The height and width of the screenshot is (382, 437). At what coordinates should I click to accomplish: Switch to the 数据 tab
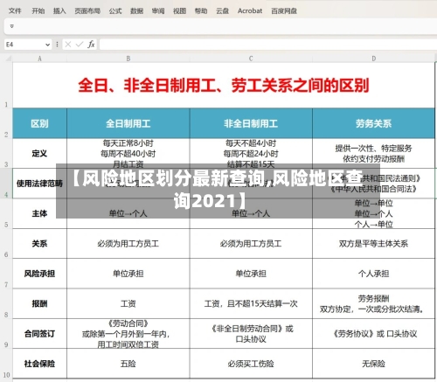[x=136, y=11]
